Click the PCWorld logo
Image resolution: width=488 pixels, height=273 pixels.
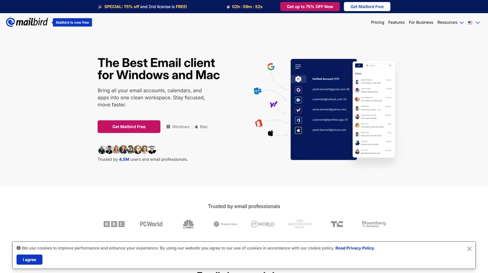151,224
